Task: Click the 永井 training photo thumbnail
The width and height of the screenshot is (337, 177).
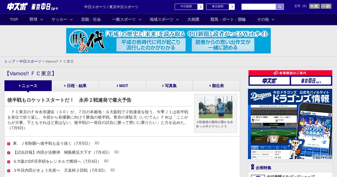Action: coord(216,107)
